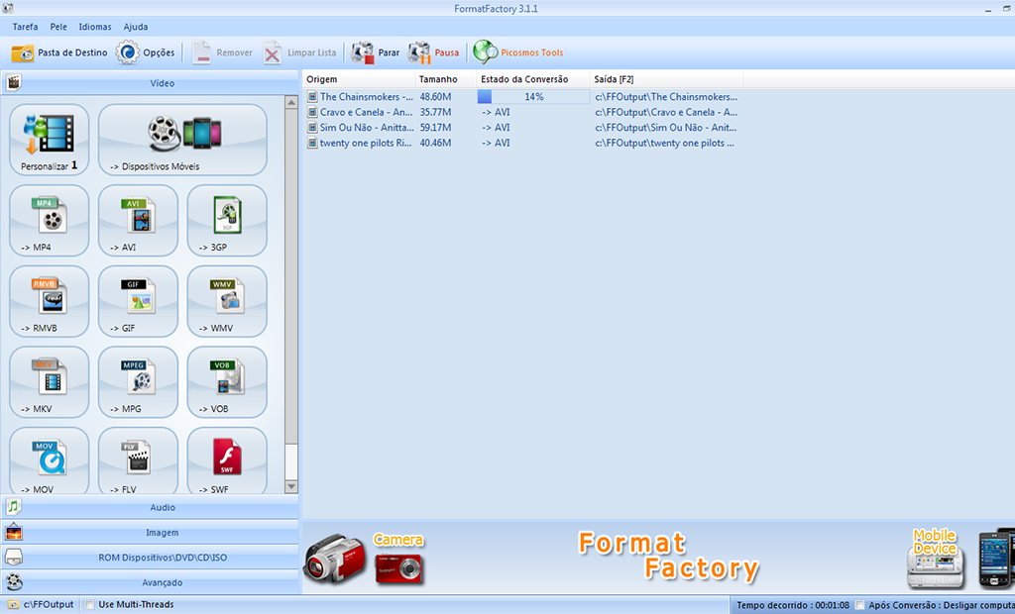
Task: Select the MPG conversion icon
Action: click(138, 382)
